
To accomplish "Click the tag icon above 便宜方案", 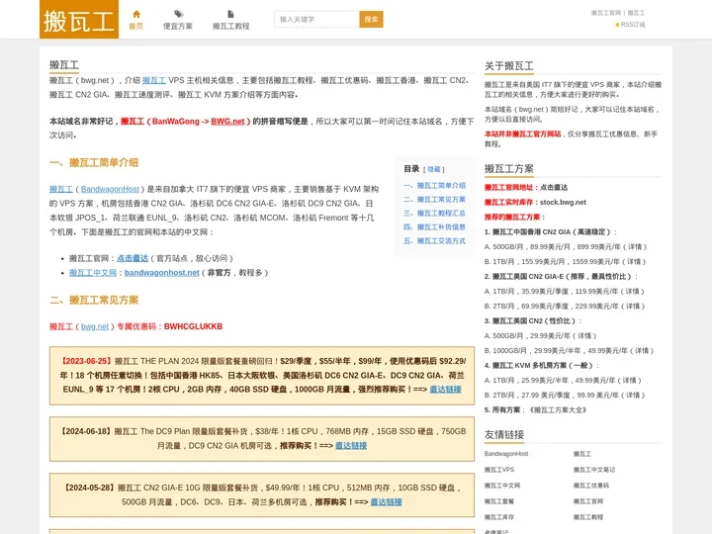I will (x=178, y=14).
